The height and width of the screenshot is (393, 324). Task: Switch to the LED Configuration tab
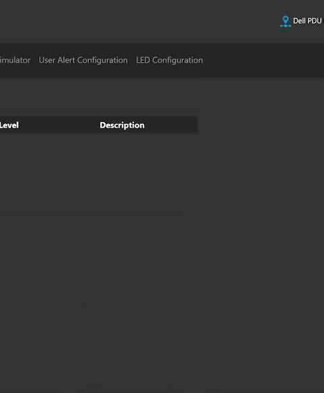click(169, 60)
